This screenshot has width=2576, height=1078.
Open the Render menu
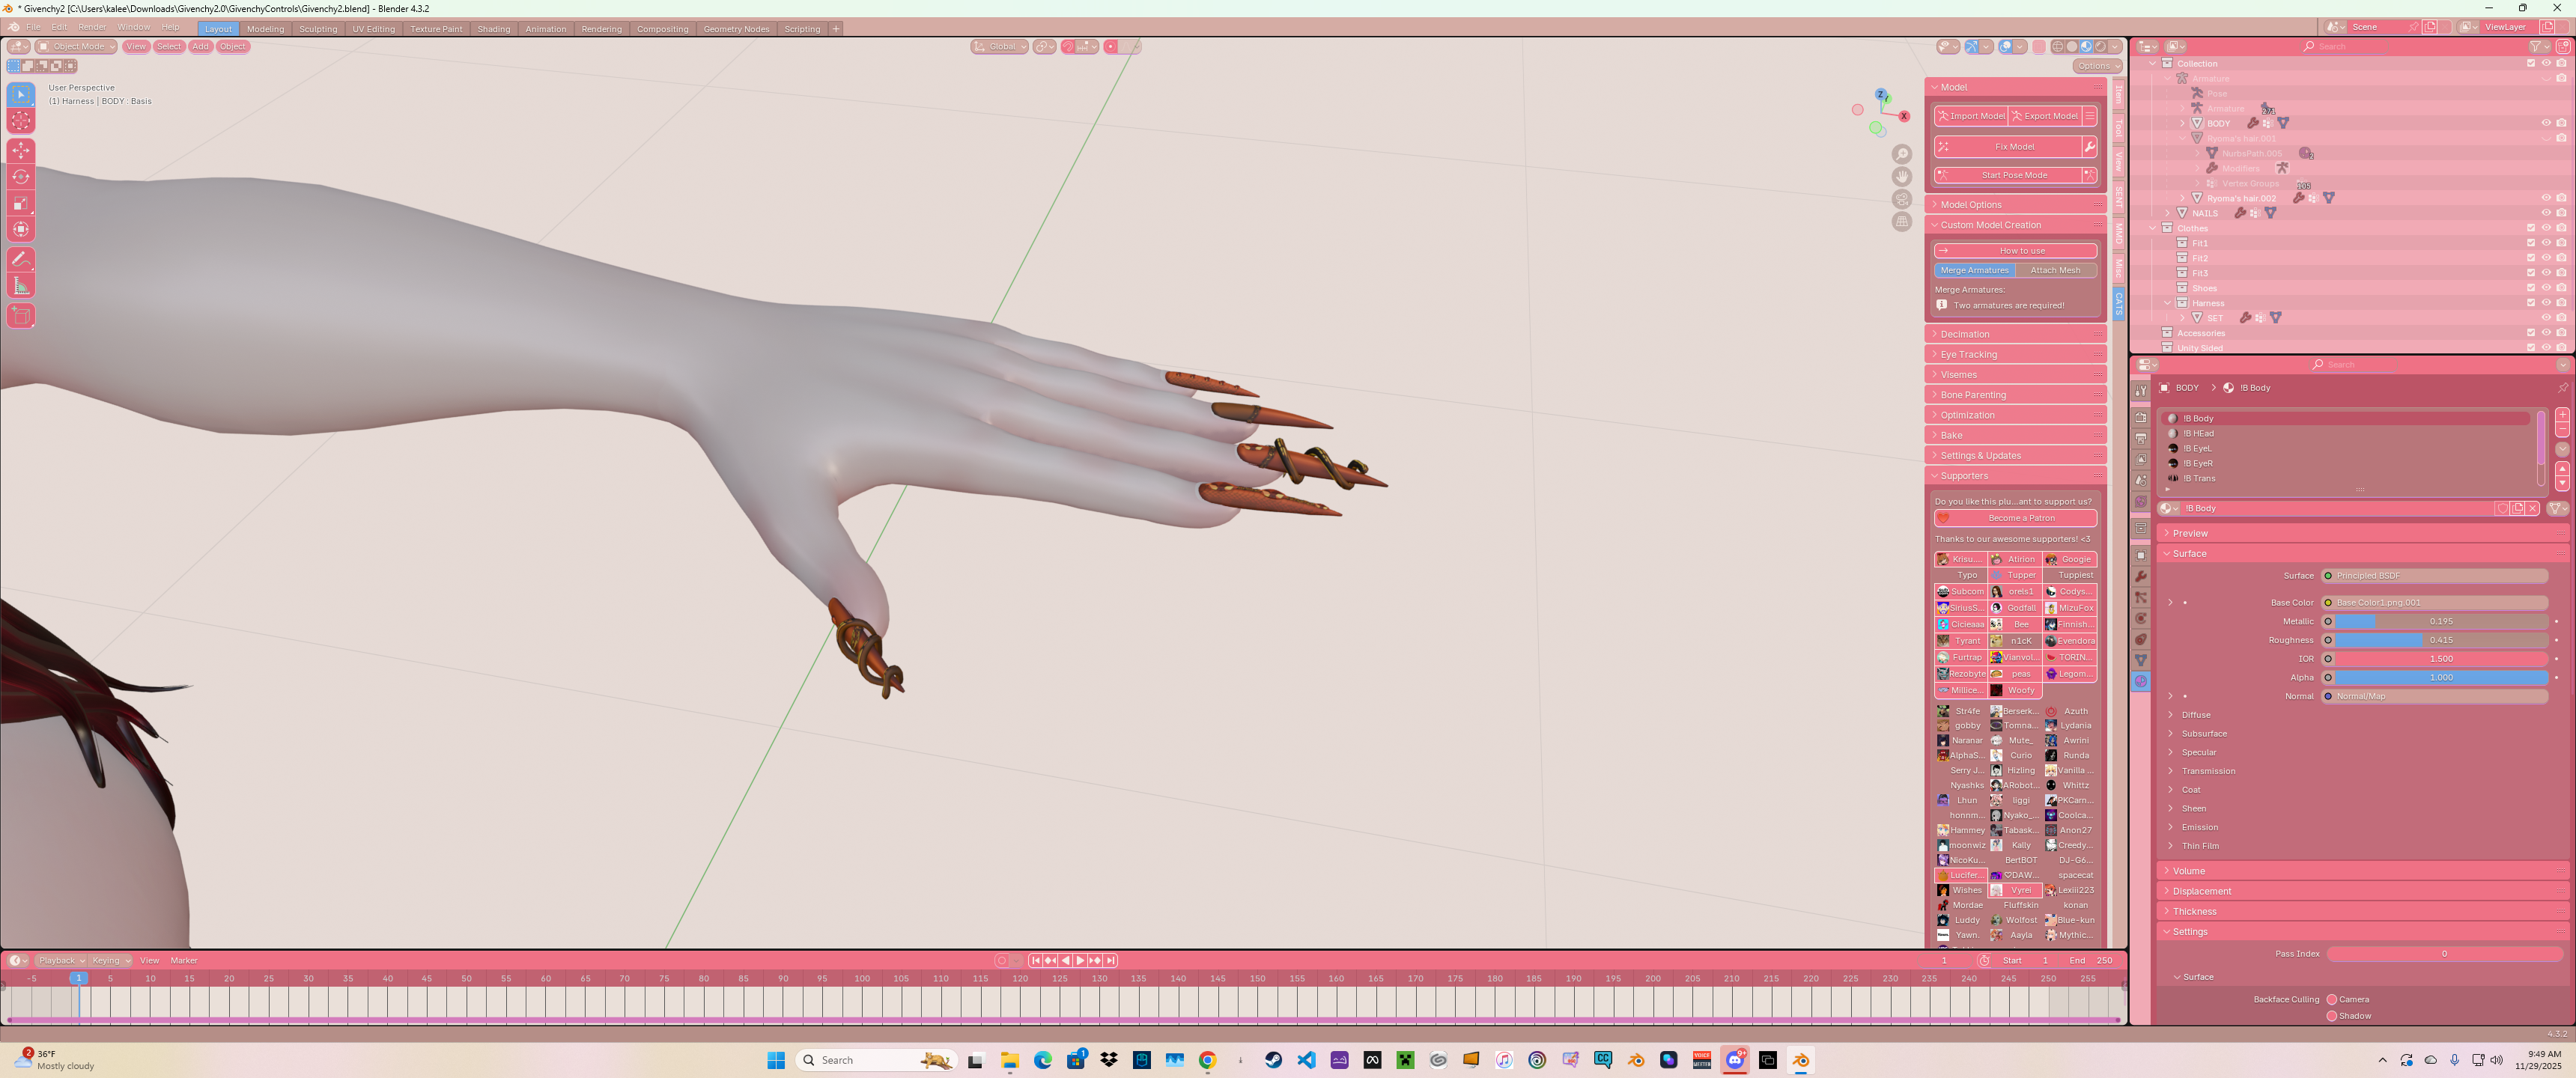tap(92, 27)
